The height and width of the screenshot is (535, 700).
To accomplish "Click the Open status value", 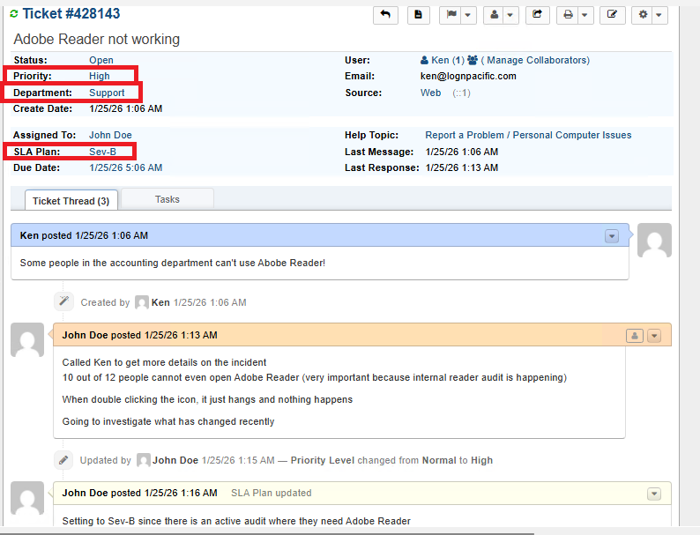I will coord(101,60).
